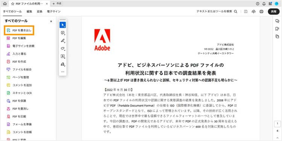The image size is (282, 141).
Task: Click the document headline アドビ、ビジネスパーソンによる
Action: pos(171,65)
